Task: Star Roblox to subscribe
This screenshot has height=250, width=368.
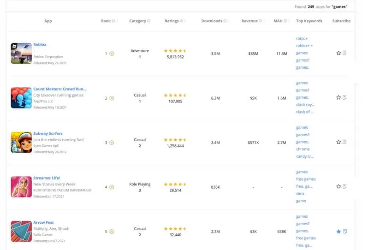Action: pyautogui.click(x=338, y=53)
